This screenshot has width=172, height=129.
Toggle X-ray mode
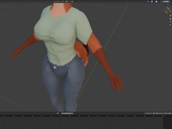[161, 1]
